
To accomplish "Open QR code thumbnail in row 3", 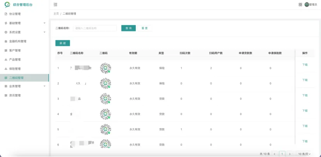I will point(105,99).
